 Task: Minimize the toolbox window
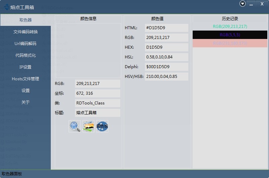(x=251, y=4)
